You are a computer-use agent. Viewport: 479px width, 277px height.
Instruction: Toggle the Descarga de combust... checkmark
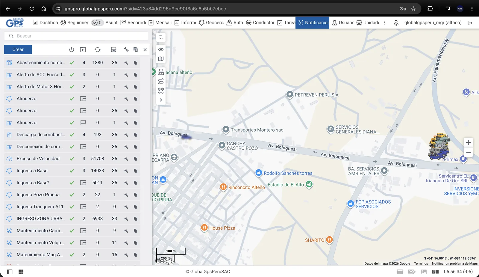point(72,135)
